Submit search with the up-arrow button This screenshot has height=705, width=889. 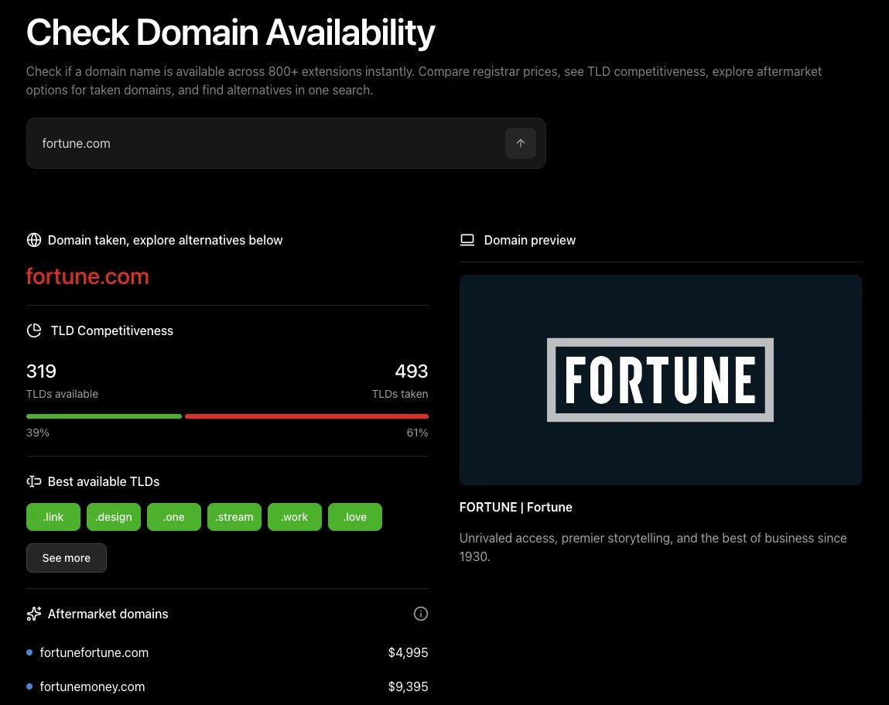(x=521, y=143)
